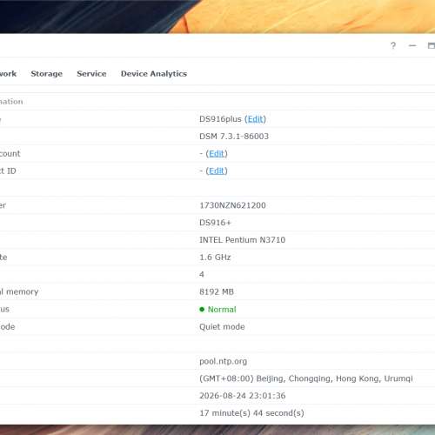Select INTEL Pentium N3710 text
This screenshot has height=435, width=435.
tap(243, 240)
